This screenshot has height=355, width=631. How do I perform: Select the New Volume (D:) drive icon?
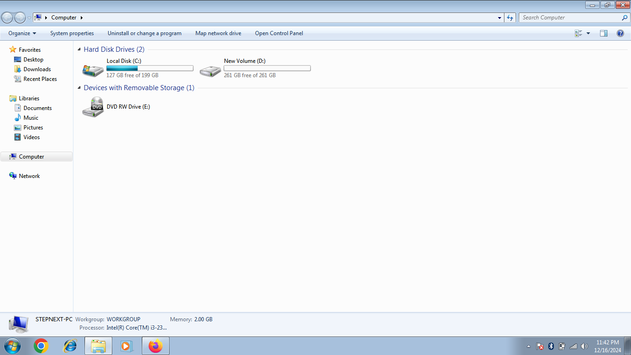210,69
